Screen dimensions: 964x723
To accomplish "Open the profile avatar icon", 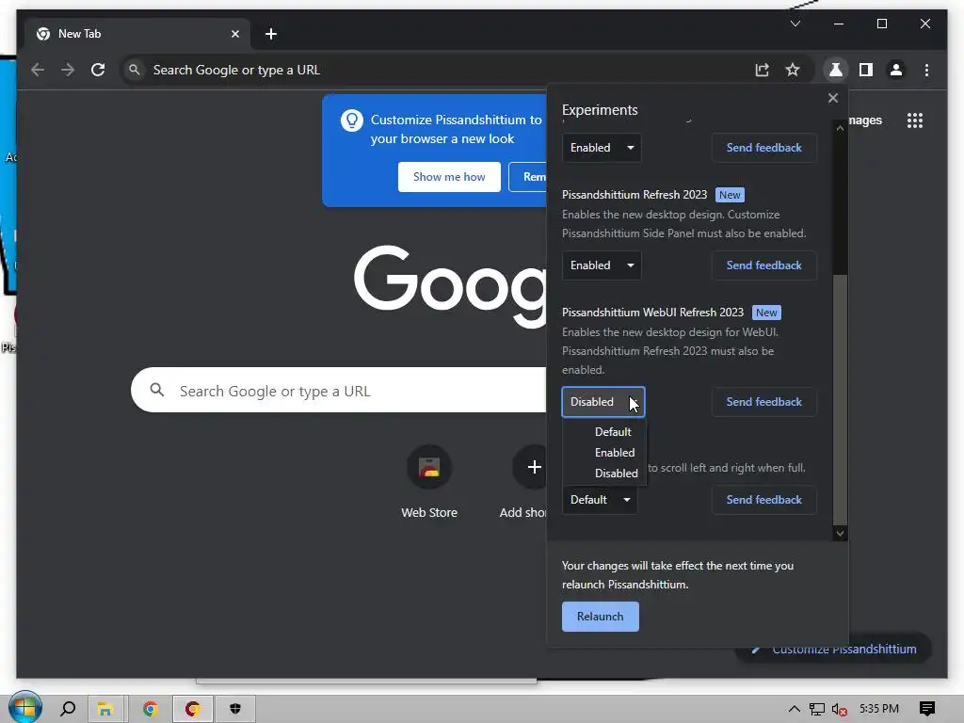I will [896, 70].
